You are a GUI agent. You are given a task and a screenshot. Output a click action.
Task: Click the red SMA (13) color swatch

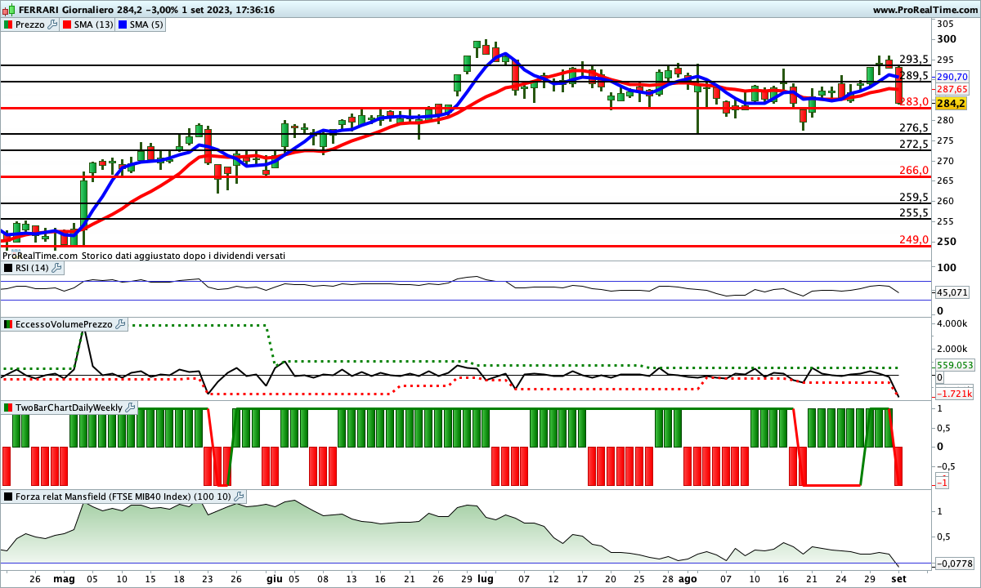pos(66,24)
